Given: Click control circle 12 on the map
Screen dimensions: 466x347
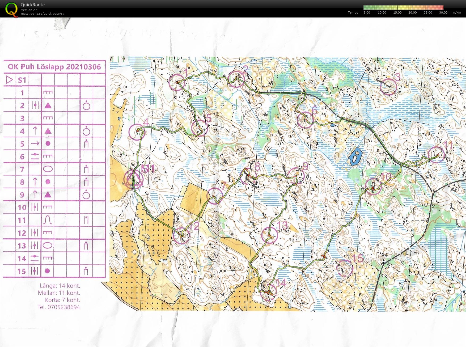Looking at the screenshot, I should 182,236.
